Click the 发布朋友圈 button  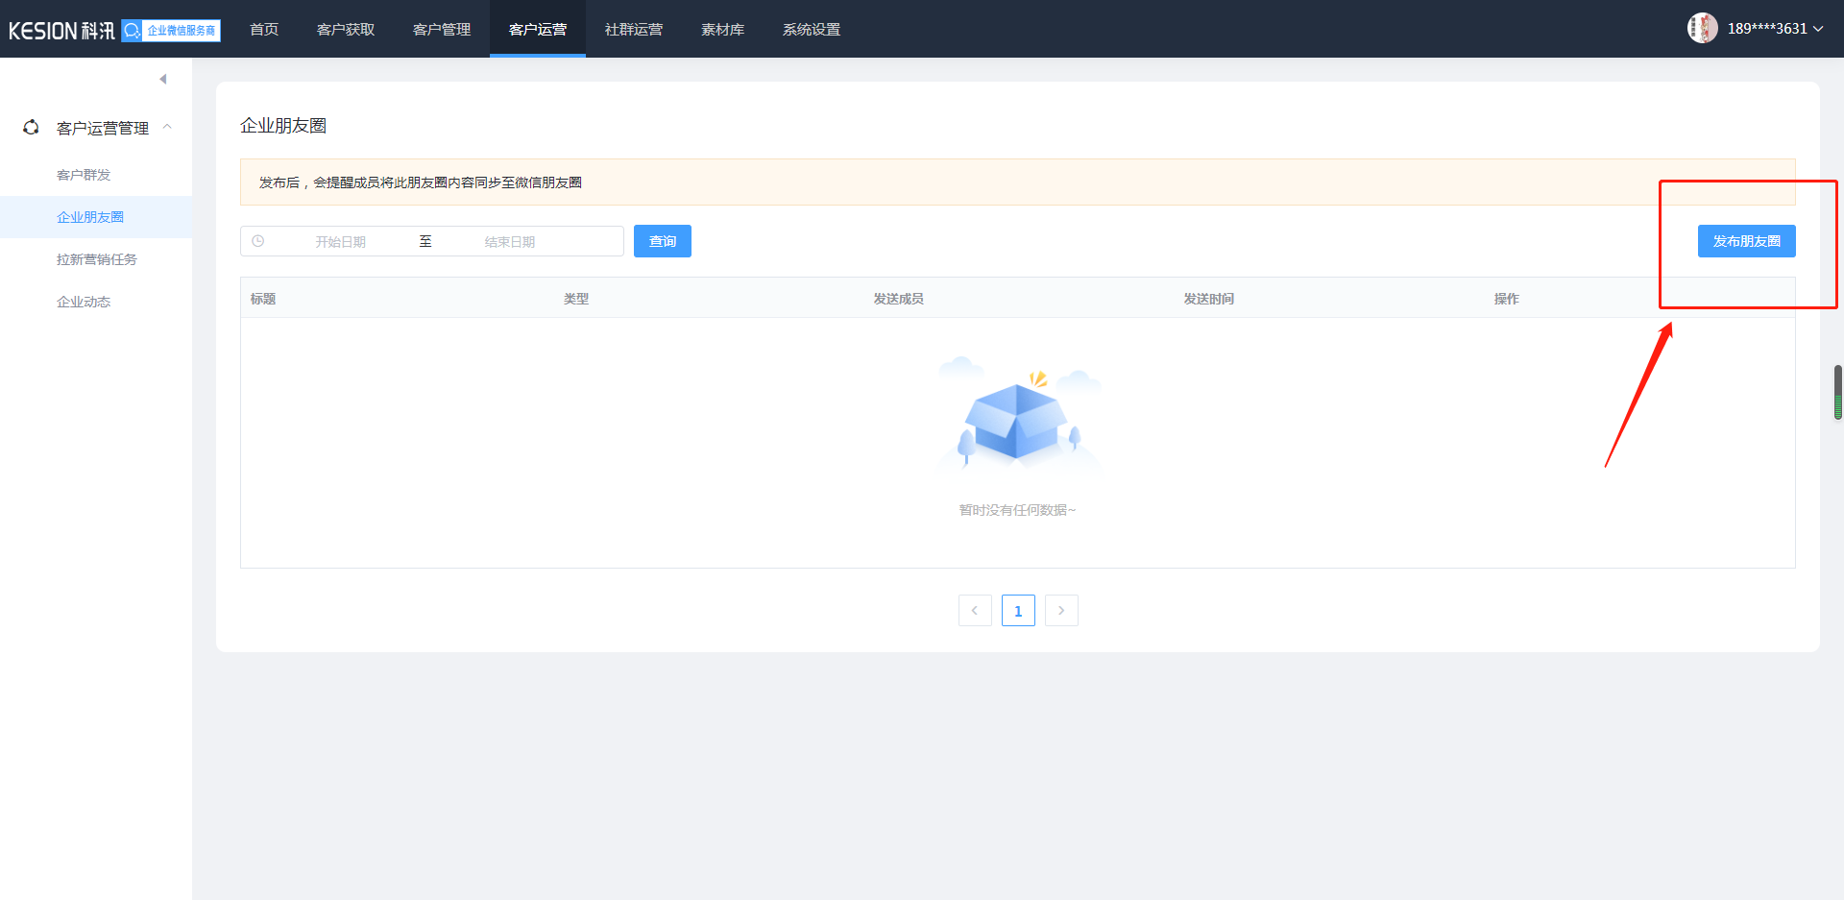click(x=1746, y=241)
